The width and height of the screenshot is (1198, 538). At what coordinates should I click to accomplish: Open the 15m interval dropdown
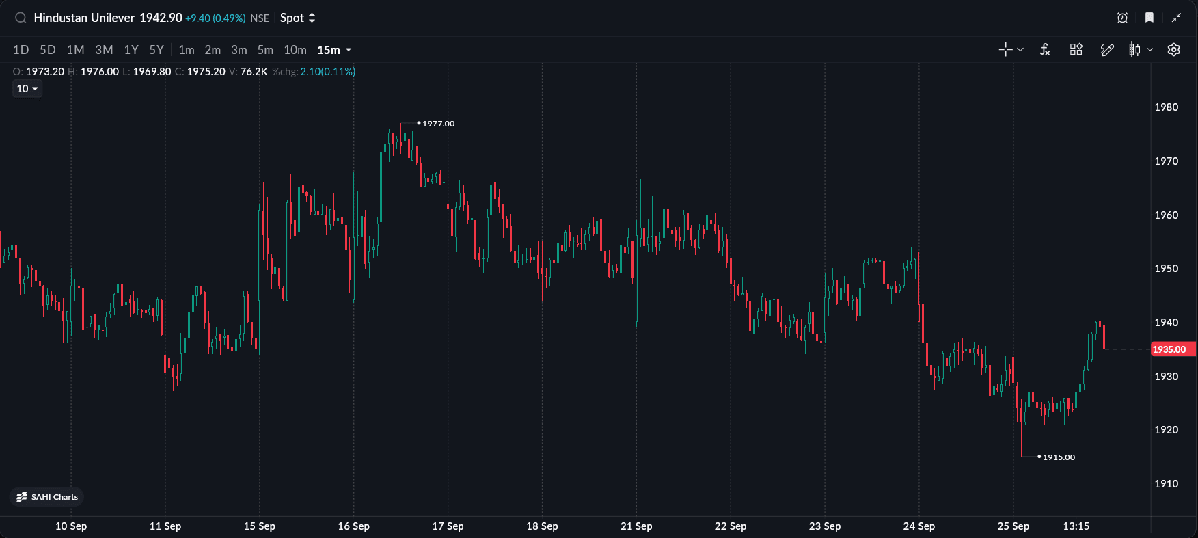pyautogui.click(x=334, y=50)
